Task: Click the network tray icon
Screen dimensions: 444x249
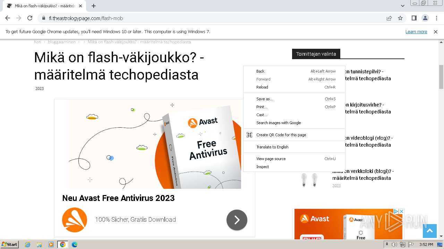Action: coord(402,245)
